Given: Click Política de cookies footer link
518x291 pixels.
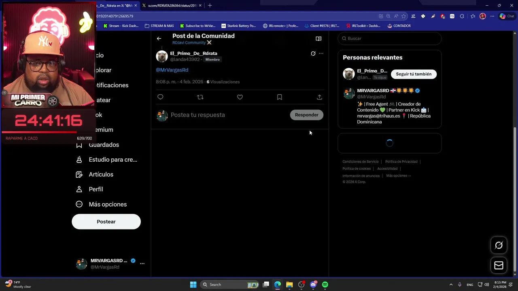Looking at the screenshot, I should tap(357, 169).
